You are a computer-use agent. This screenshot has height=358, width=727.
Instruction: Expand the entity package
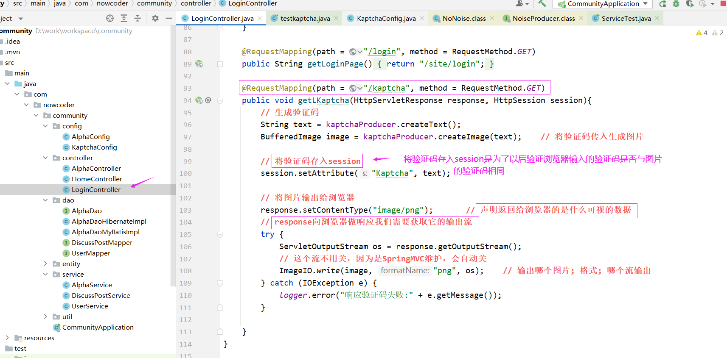[45, 264]
